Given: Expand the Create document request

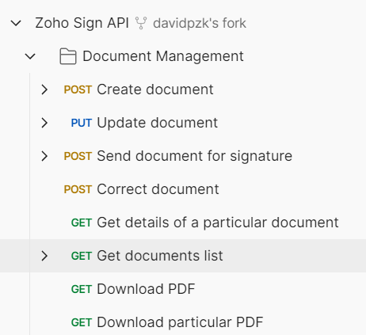Looking at the screenshot, I should [44, 89].
